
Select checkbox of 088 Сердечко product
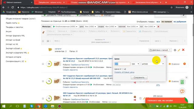[x=43, y=98]
